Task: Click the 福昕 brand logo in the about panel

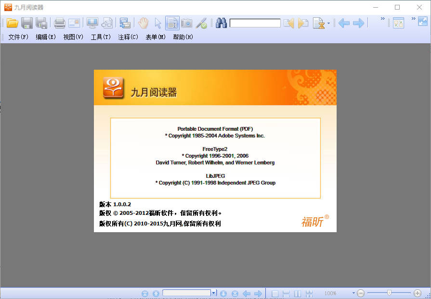Action: (x=315, y=221)
